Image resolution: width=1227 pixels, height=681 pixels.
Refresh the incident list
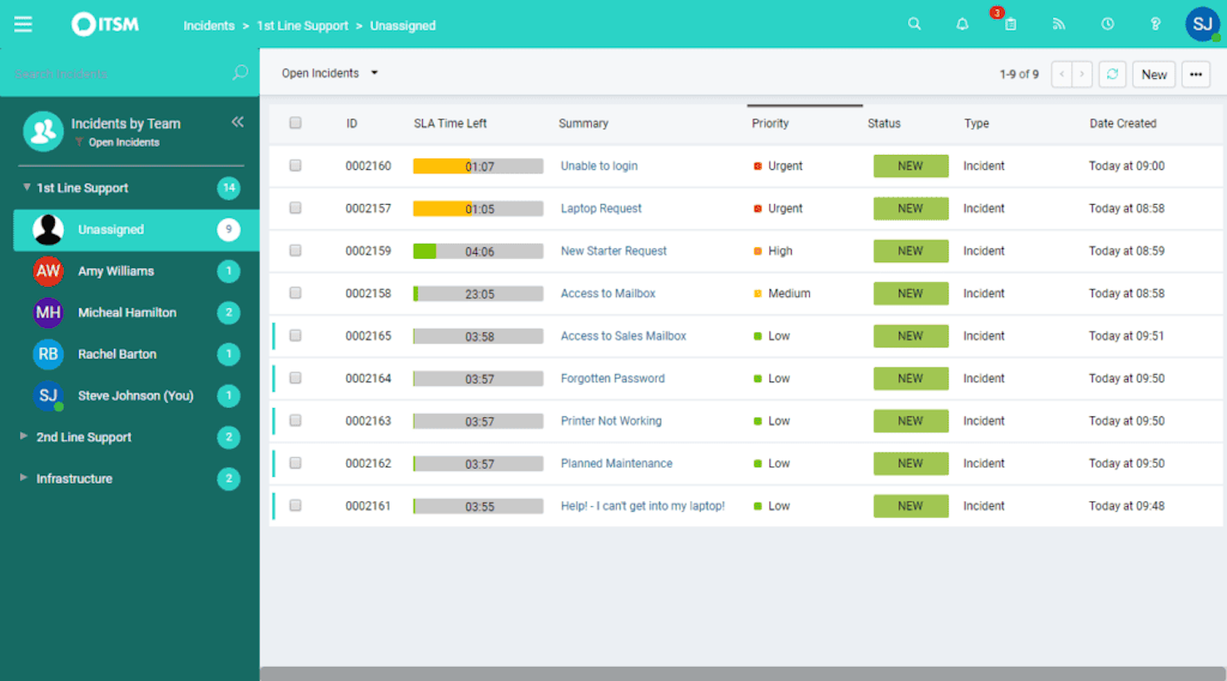tap(1113, 74)
